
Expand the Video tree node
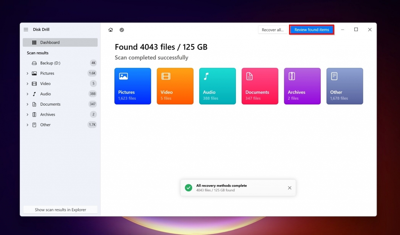click(27, 84)
